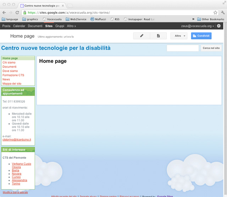This screenshot has height=197, width=227.
Task: Open the zeus@vocescuola.org account dropdown
Action: tap(198, 26)
